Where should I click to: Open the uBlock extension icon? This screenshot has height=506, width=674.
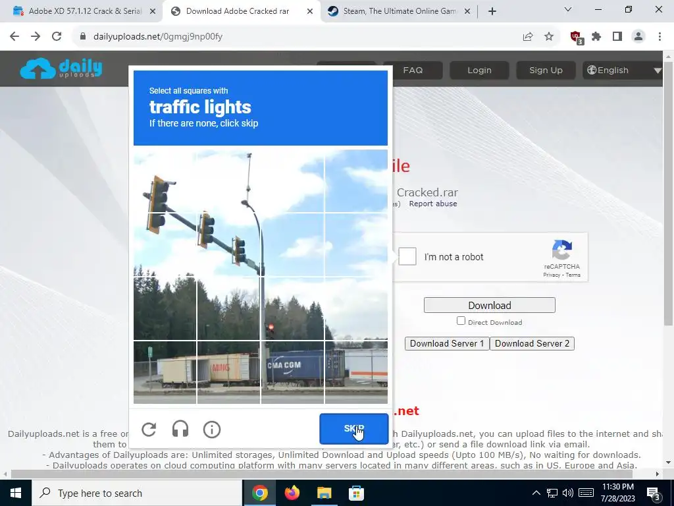[577, 38]
